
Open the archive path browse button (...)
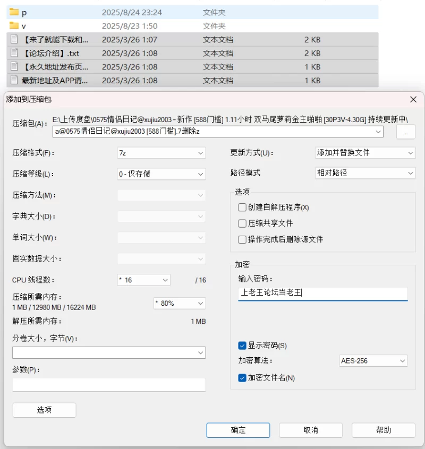pyautogui.click(x=405, y=132)
